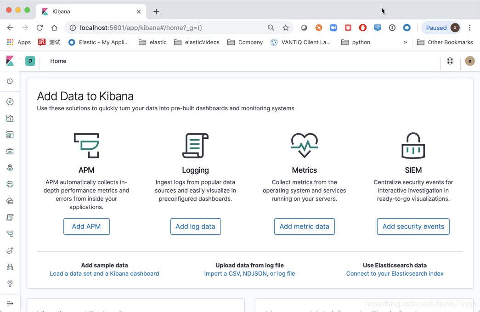Click the page info icon in address bar
The width and height of the screenshot is (480, 312).
click(x=73, y=28)
